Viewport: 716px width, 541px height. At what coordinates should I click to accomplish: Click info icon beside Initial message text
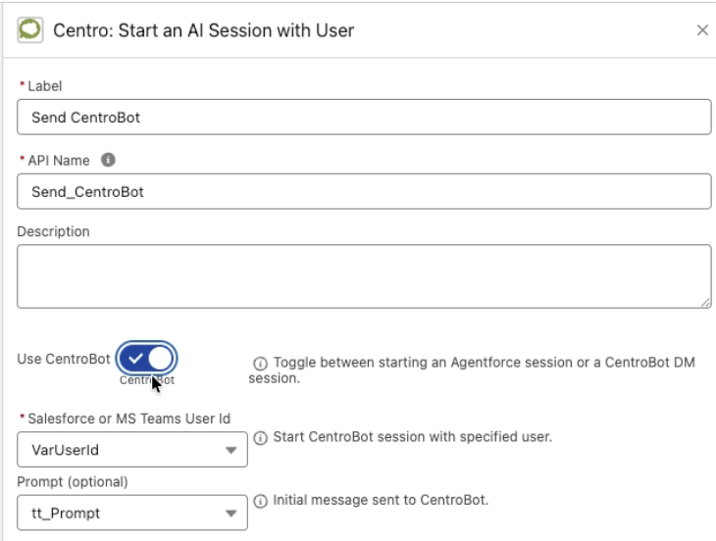point(260,502)
